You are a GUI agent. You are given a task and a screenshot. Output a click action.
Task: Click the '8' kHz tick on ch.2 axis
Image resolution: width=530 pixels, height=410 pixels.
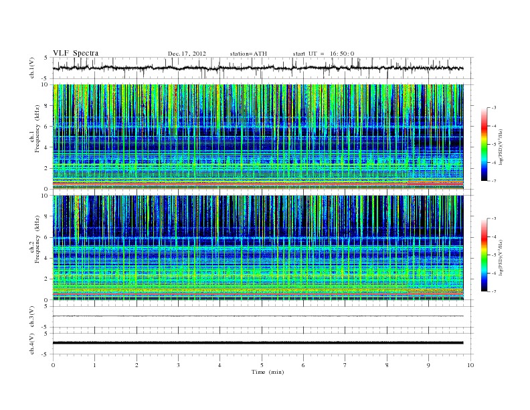[46, 216]
